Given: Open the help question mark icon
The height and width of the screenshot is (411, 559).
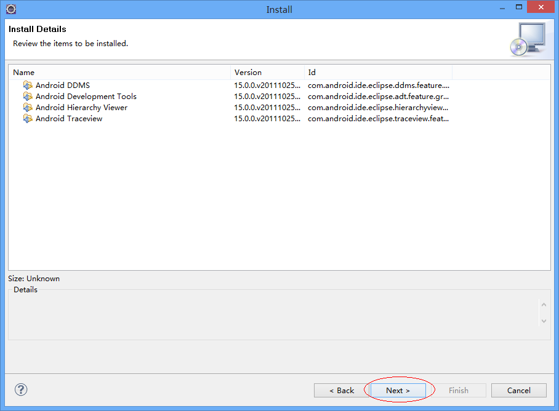Looking at the screenshot, I should coord(21,389).
